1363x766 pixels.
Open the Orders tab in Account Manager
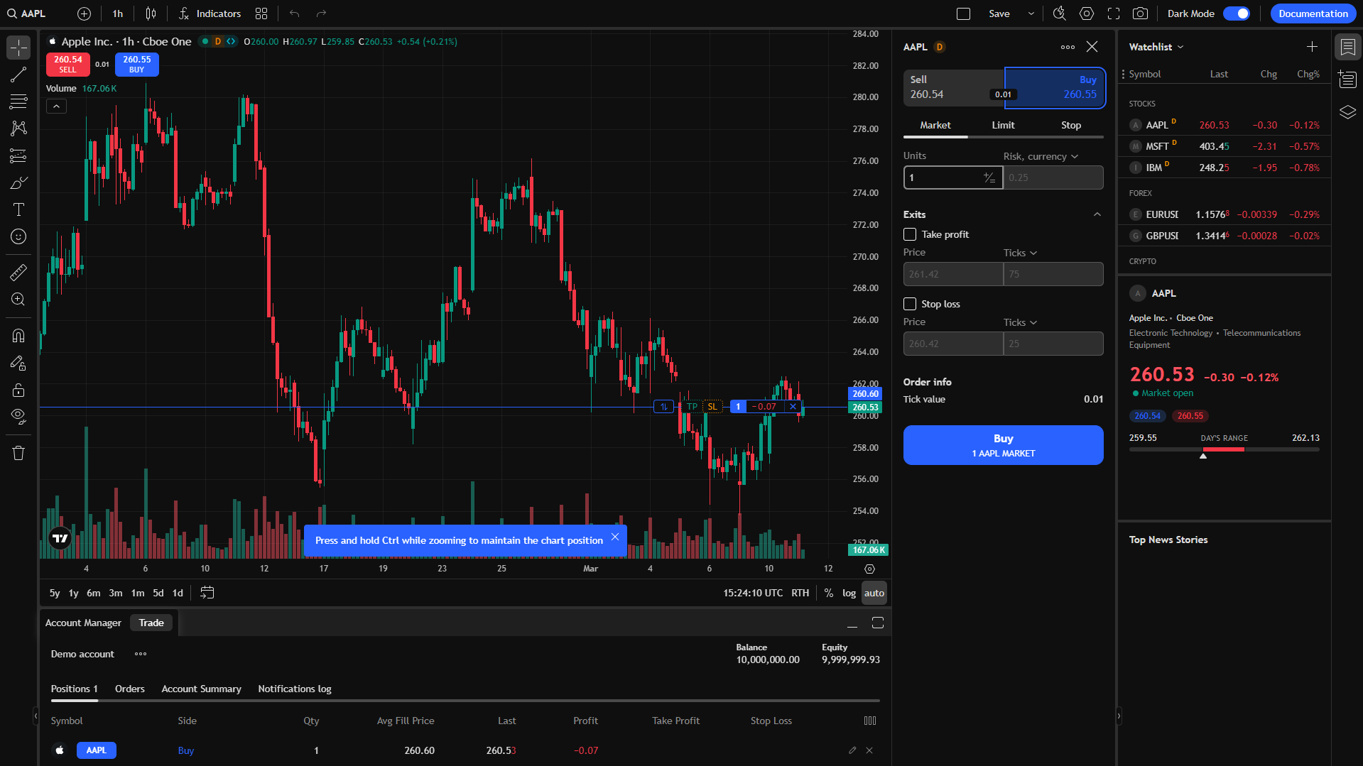pos(129,688)
